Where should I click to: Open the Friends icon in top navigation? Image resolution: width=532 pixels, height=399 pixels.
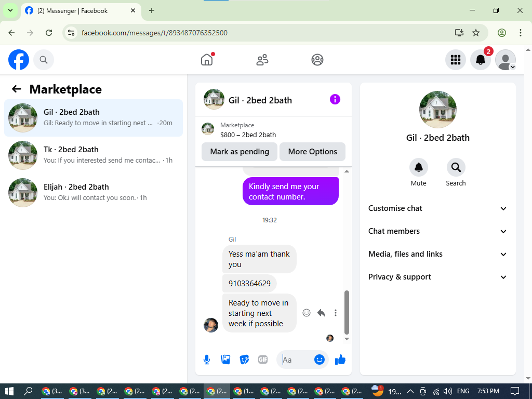coord(262,60)
